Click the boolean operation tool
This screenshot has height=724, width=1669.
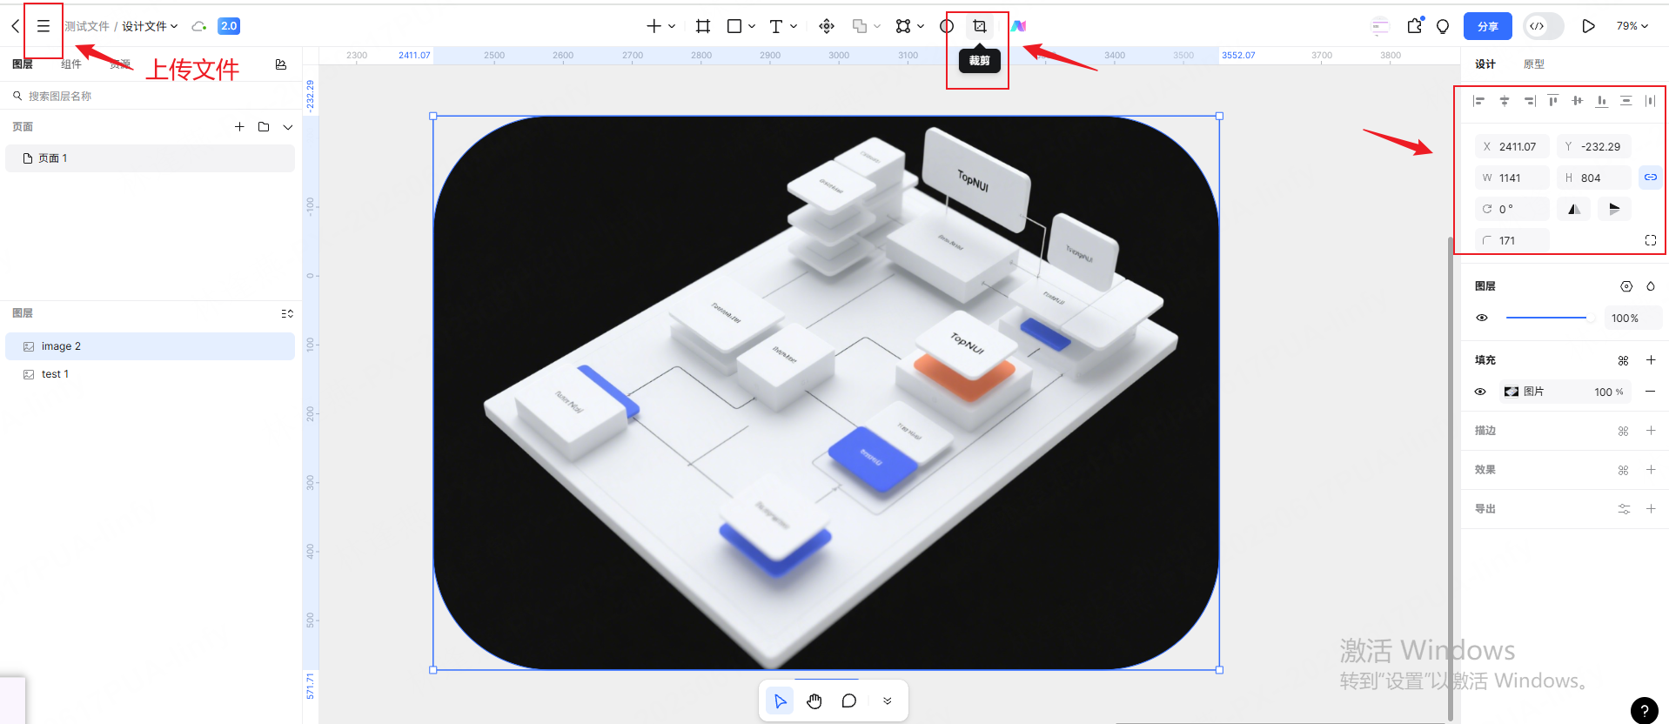pyautogui.click(x=860, y=26)
